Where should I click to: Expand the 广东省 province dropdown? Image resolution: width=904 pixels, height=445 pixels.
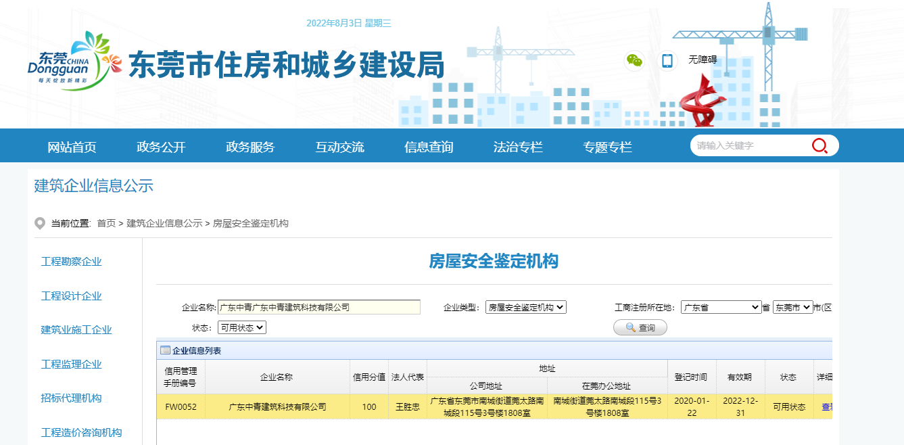[721, 307]
